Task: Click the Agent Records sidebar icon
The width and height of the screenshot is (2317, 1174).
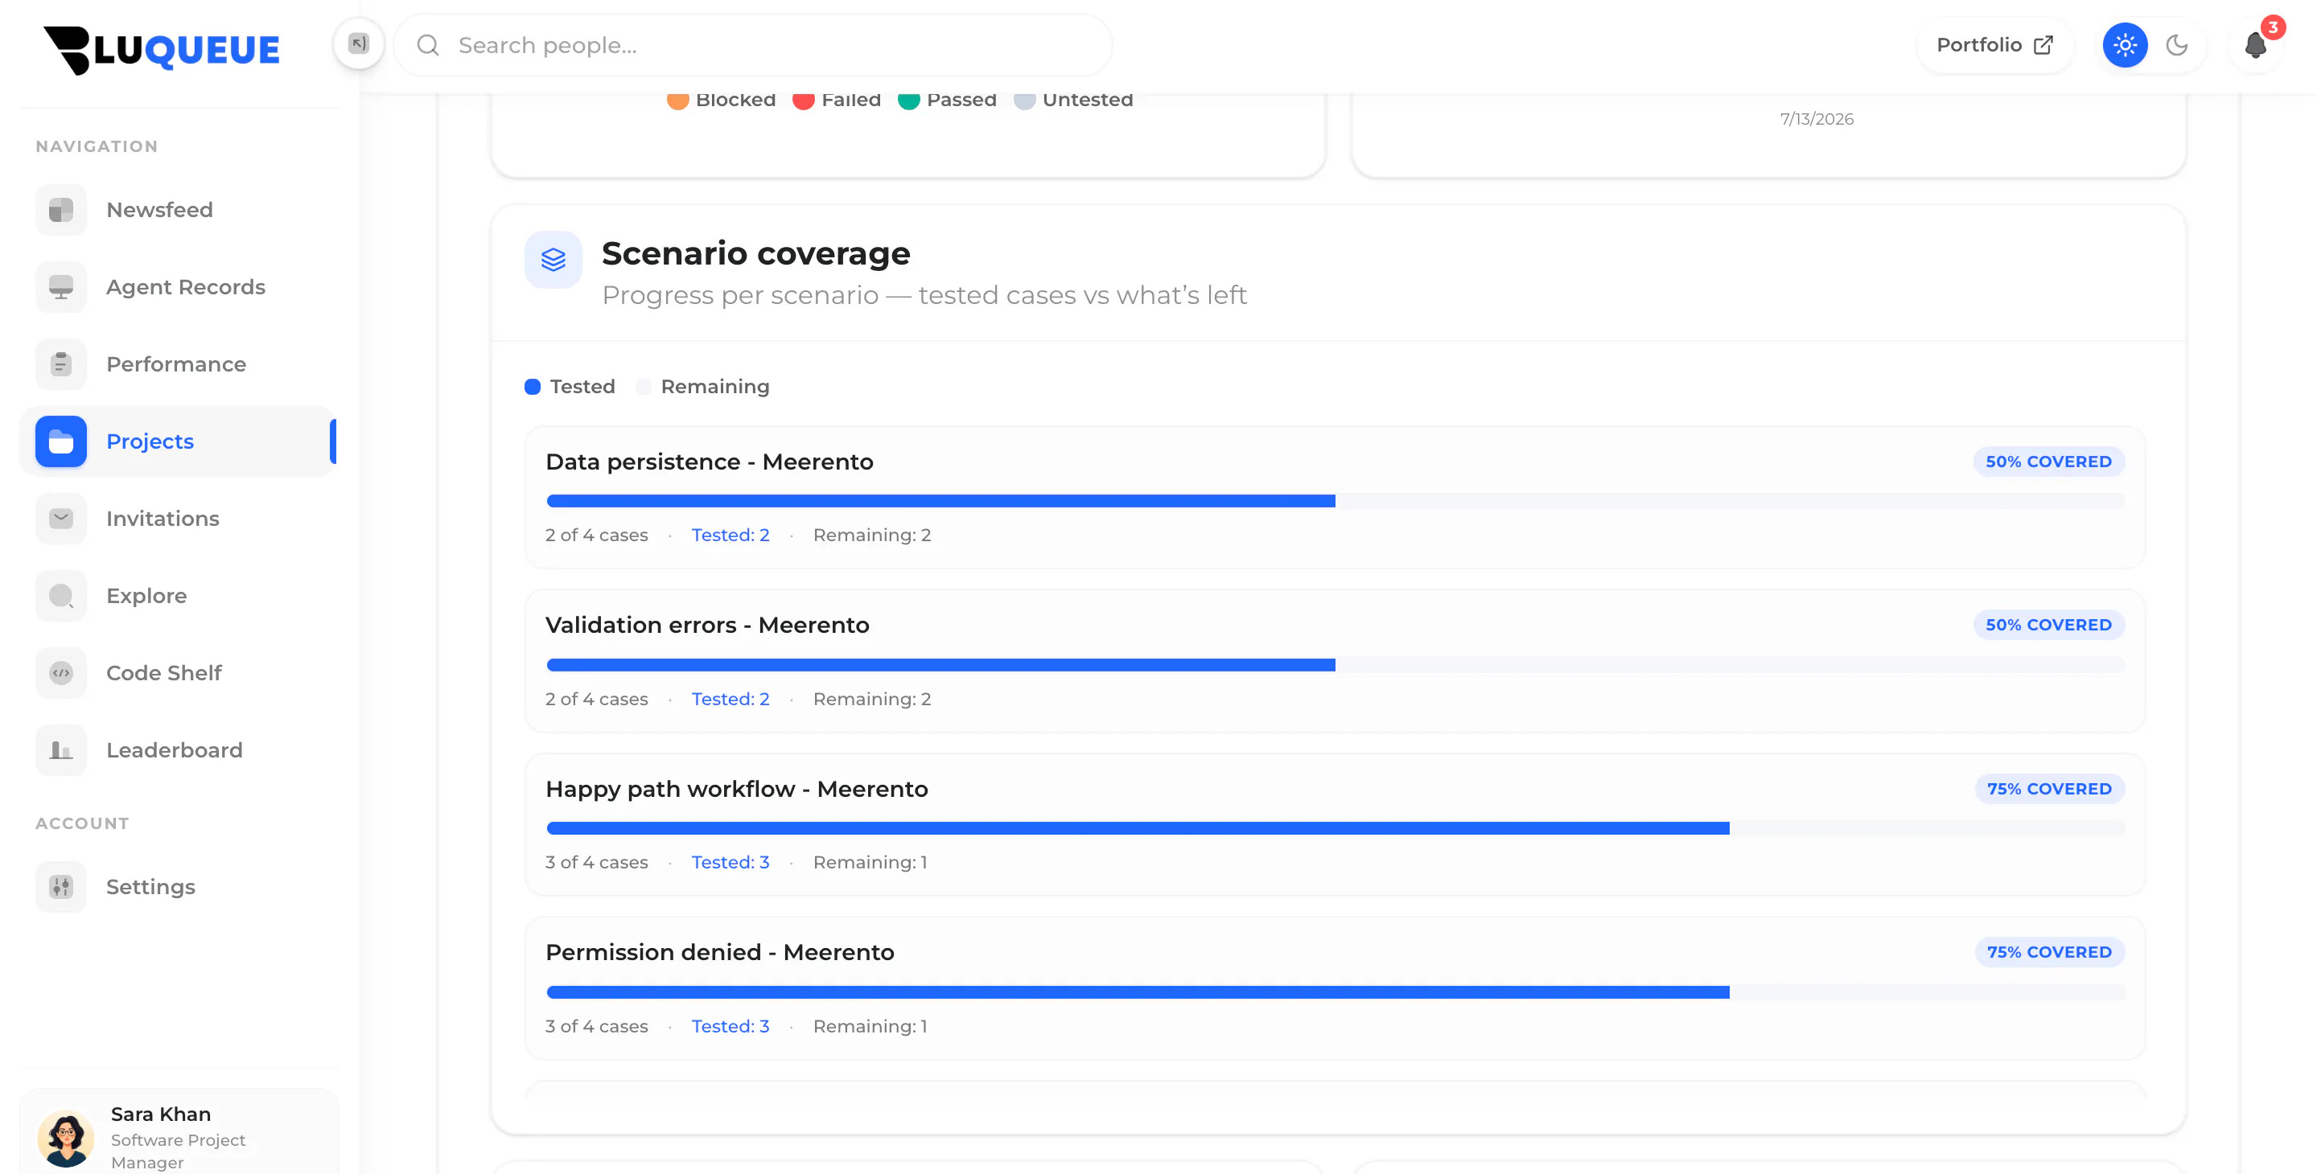Action: click(x=61, y=287)
